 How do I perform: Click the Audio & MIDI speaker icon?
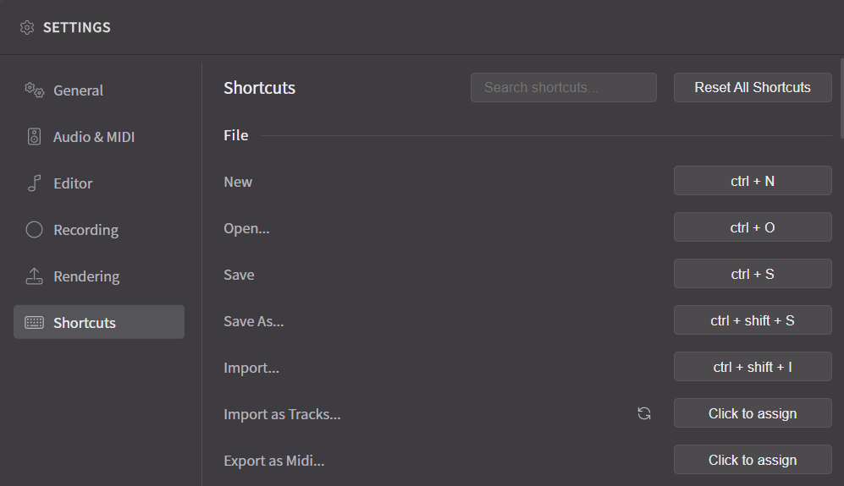click(x=34, y=137)
